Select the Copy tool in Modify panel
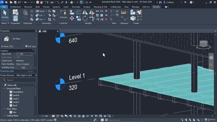Viewport: 217px width, 122px height. (78, 18)
